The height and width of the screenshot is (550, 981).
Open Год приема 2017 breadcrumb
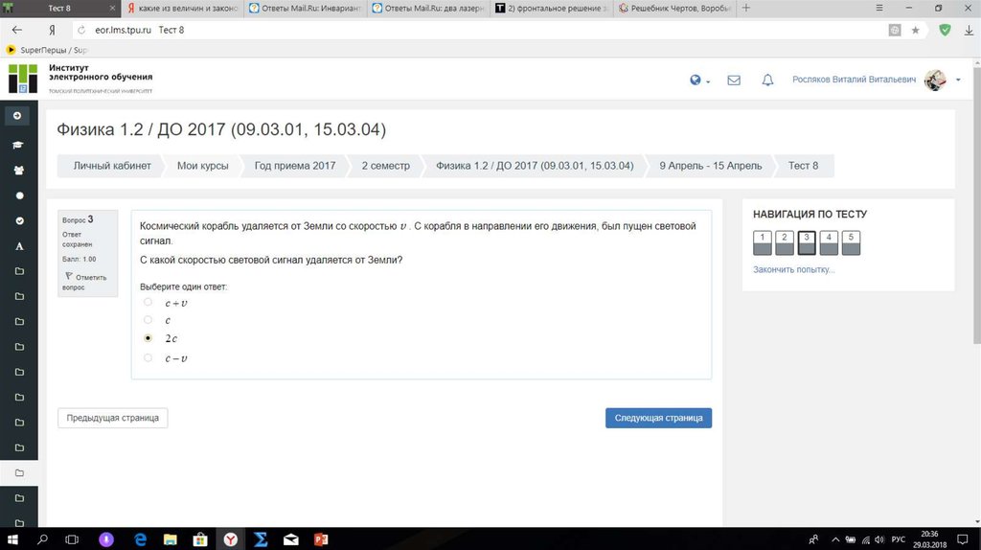(x=295, y=166)
